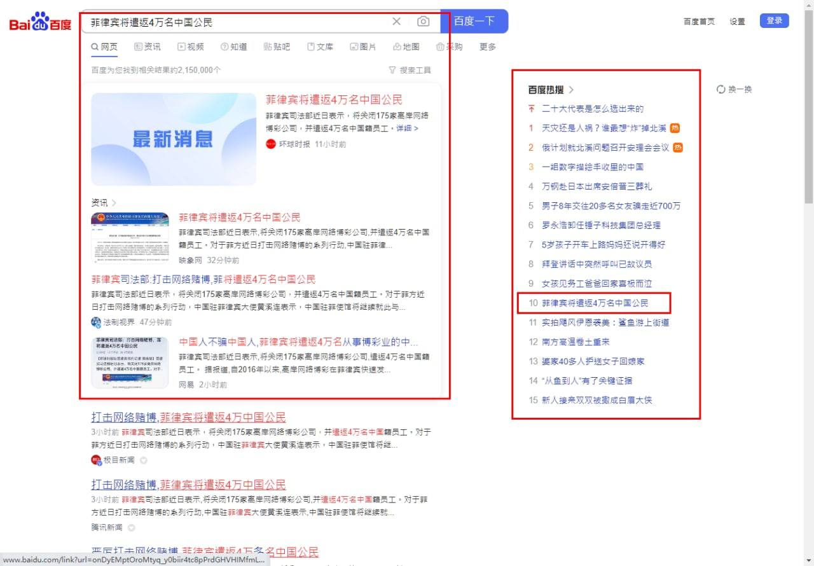Open hot topic 从鱼到人有了关键证据
The image size is (814, 566).
click(587, 380)
